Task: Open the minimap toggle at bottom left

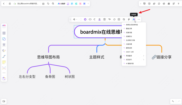Action: tap(4, 101)
